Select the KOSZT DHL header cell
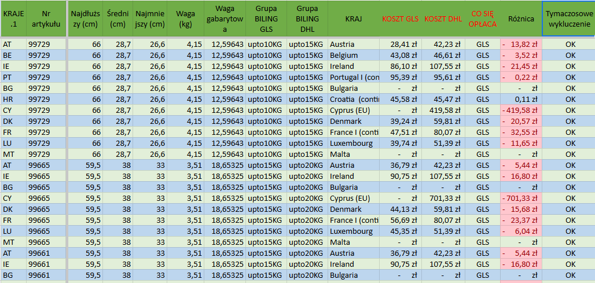 pos(442,19)
